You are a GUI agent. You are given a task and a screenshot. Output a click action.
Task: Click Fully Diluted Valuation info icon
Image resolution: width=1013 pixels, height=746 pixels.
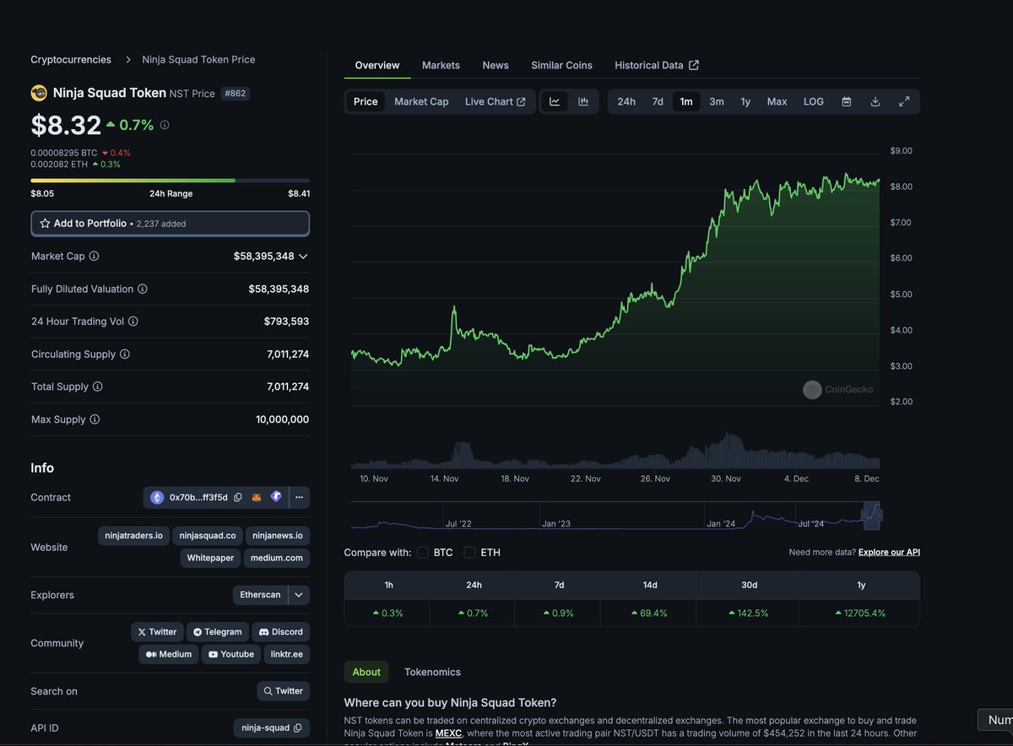pos(143,289)
